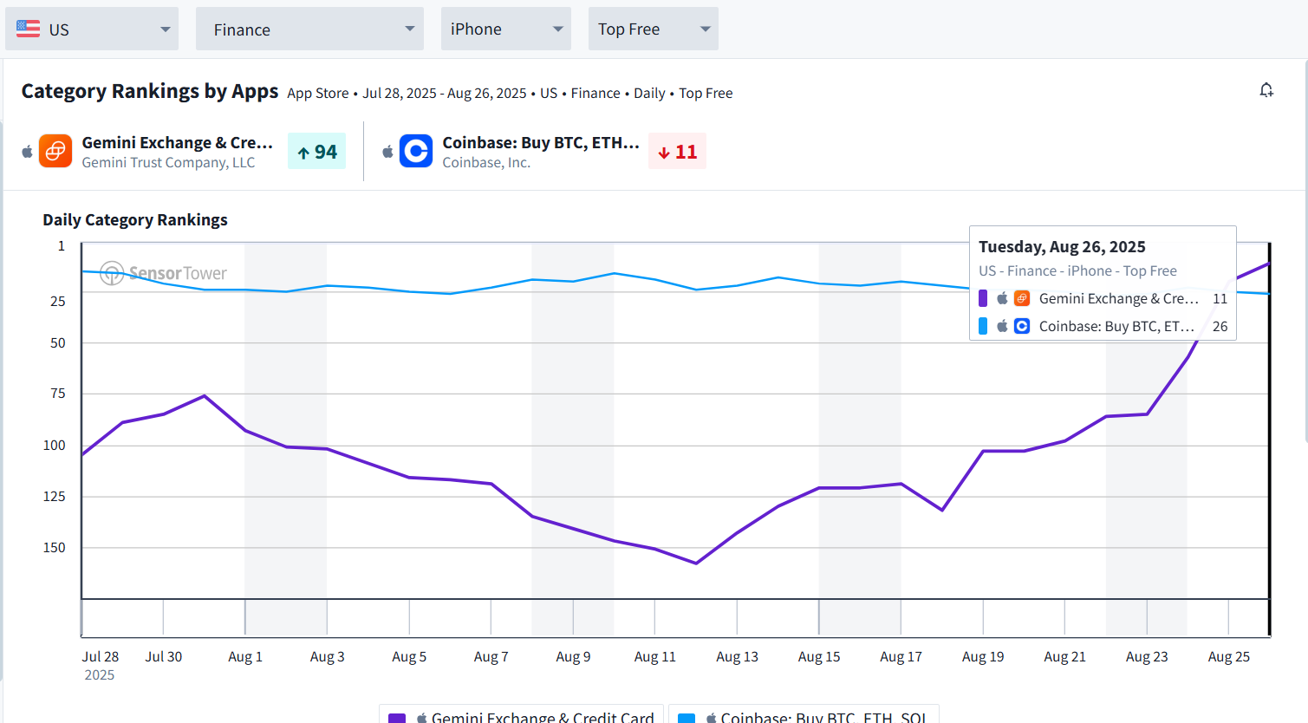The image size is (1308, 723).
Task: Click the Aug 11 date axis label
Action: tap(654, 656)
